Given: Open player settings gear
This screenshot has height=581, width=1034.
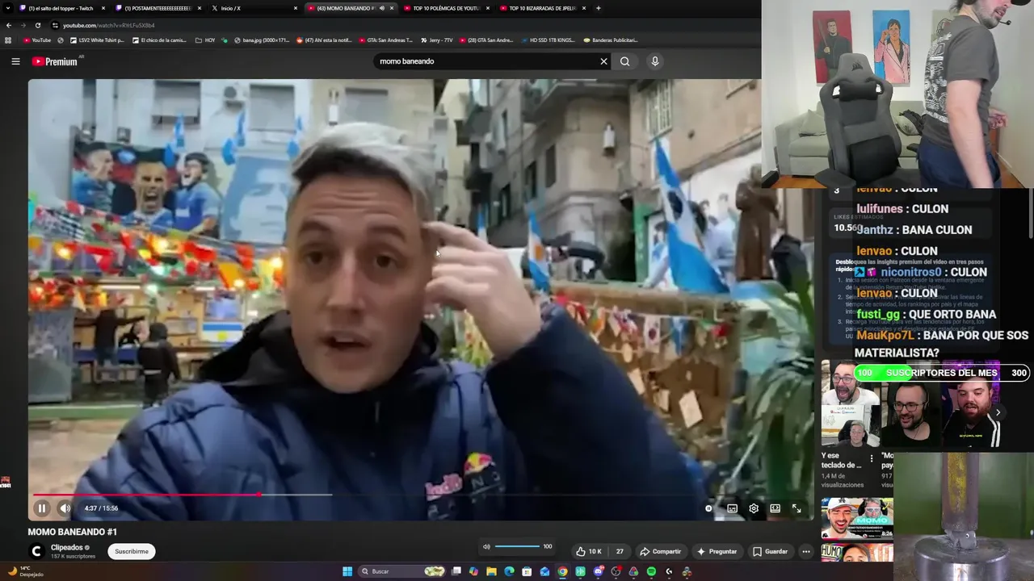Looking at the screenshot, I should point(754,508).
